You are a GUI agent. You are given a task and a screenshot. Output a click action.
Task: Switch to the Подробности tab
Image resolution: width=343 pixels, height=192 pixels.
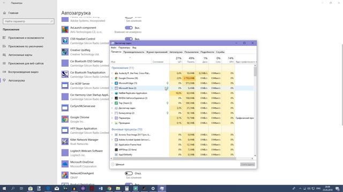(207, 52)
